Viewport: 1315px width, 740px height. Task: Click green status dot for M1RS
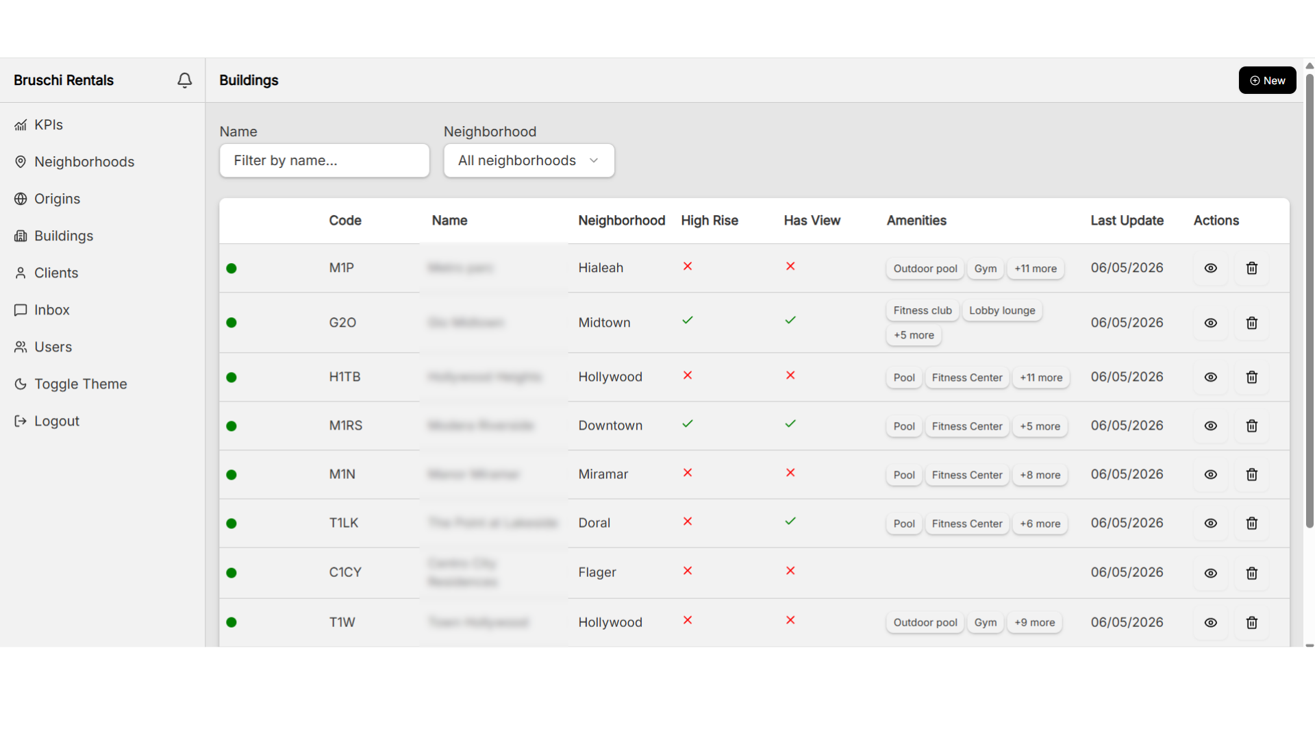231,426
